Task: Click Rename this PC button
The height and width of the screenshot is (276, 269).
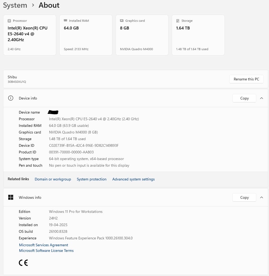Action: [x=246, y=79]
